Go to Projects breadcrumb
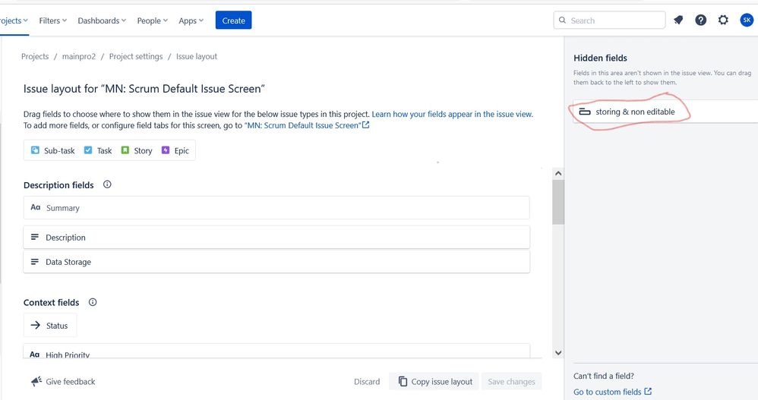The width and height of the screenshot is (758, 400). [x=35, y=56]
